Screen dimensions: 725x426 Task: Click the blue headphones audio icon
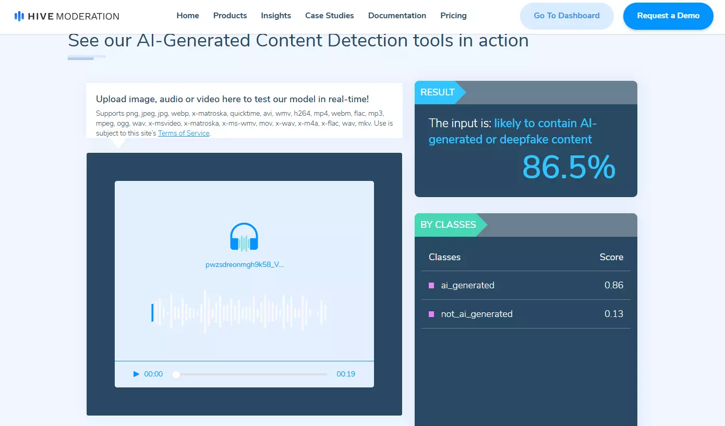(244, 238)
